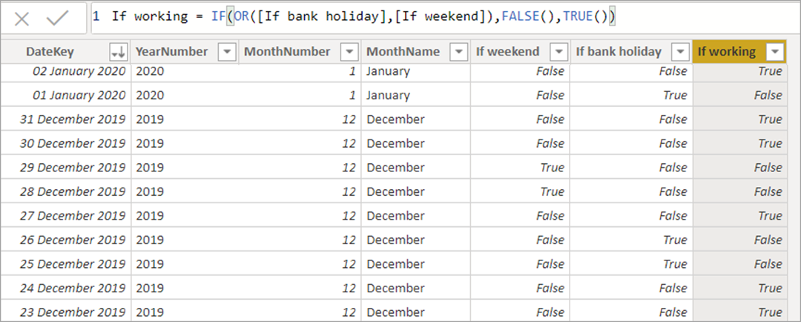The height and width of the screenshot is (322, 801).
Task: Open the YearNumber column filter dropdown
Action: [227, 52]
